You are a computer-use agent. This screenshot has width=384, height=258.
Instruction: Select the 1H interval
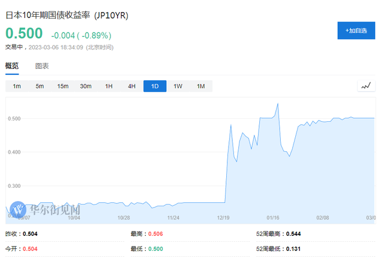tap(109, 86)
